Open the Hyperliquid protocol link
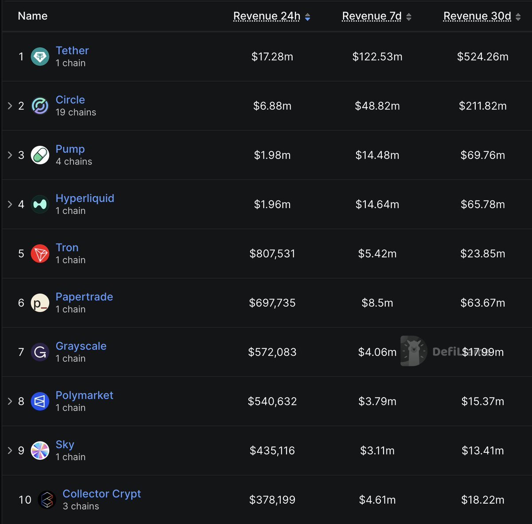532x524 pixels. click(85, 198)
